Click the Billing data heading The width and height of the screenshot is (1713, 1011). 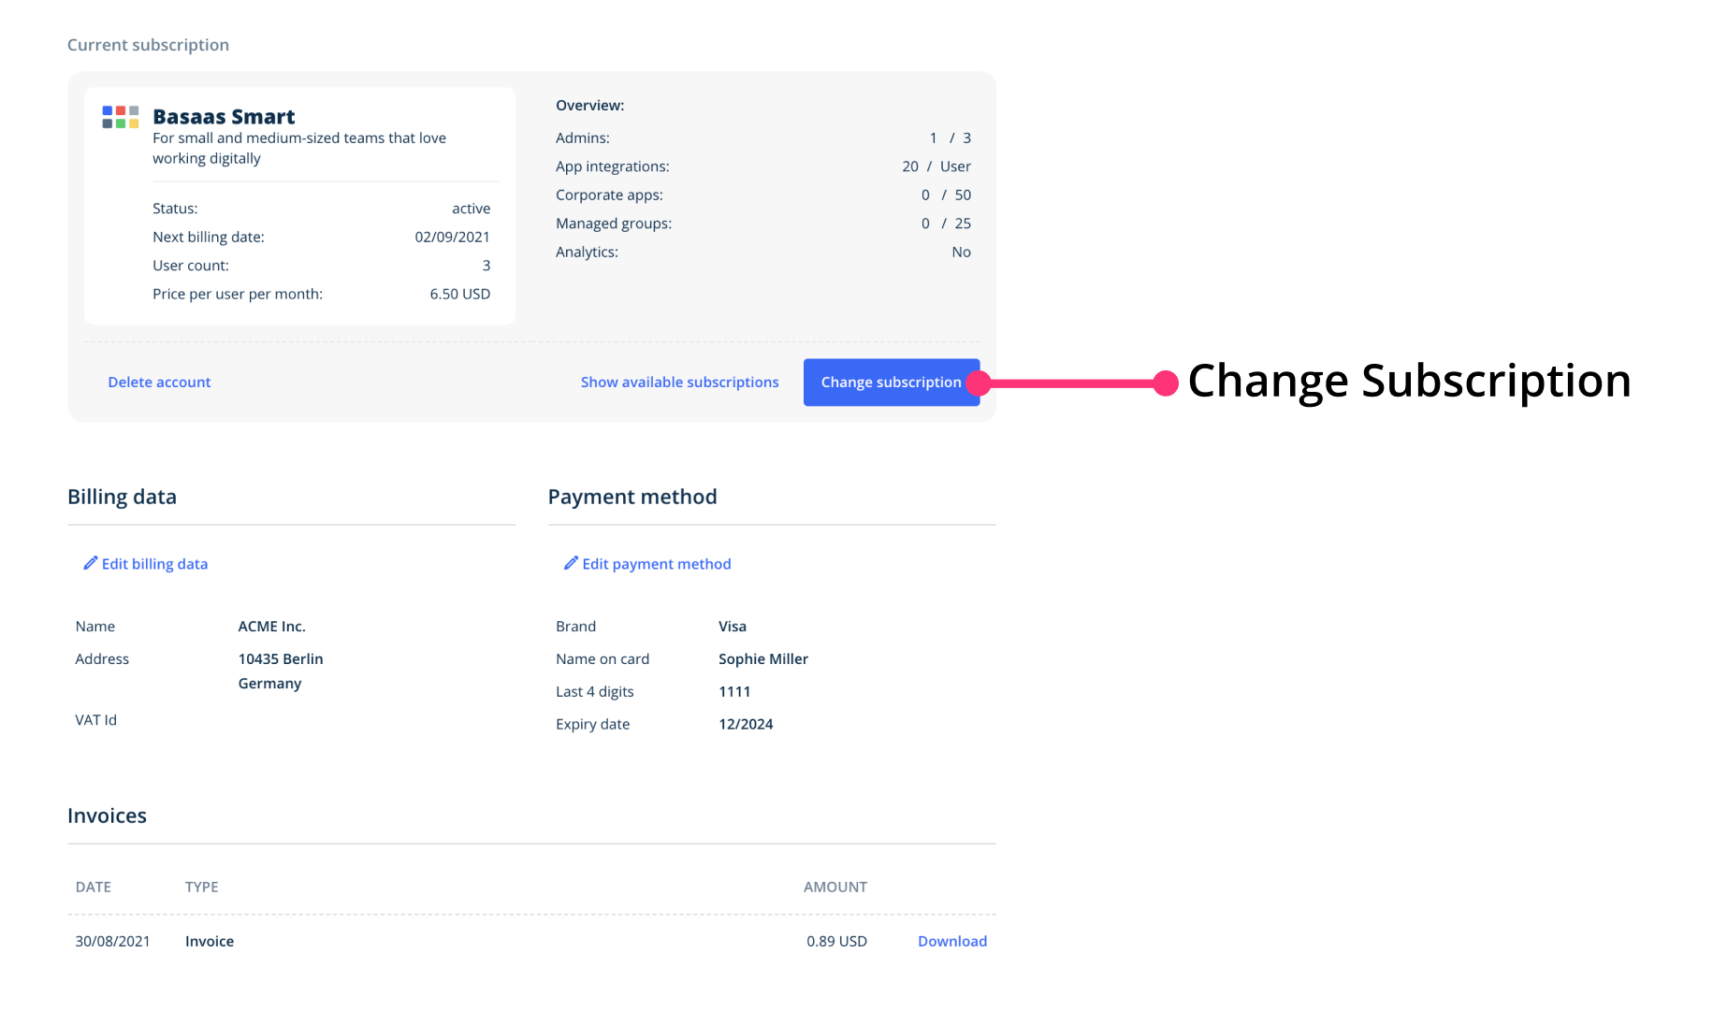(122, 497)
